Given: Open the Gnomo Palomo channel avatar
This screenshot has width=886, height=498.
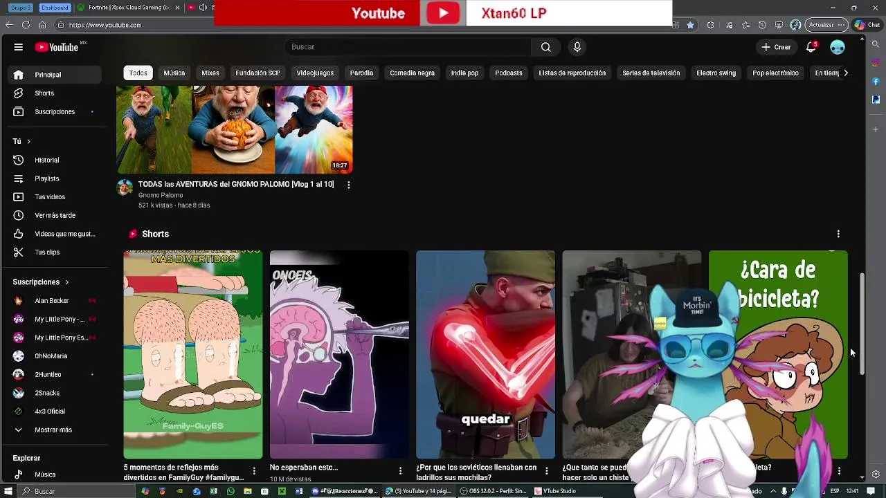Looking at the screenshot, I should [125, 188].
